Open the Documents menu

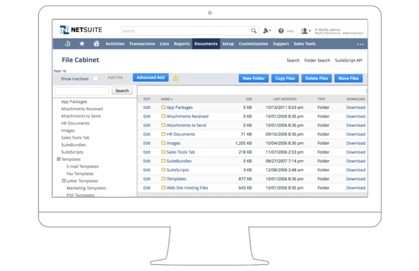206,44
